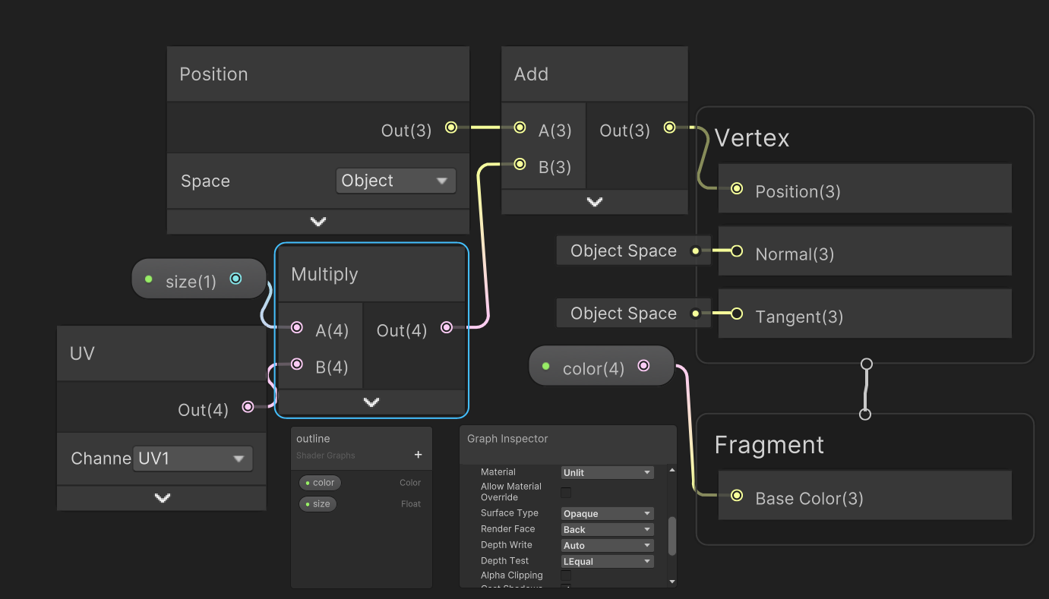Click the size(1) property output port
The height and width of the screenshot is (599, 1049).
(235, 279)
